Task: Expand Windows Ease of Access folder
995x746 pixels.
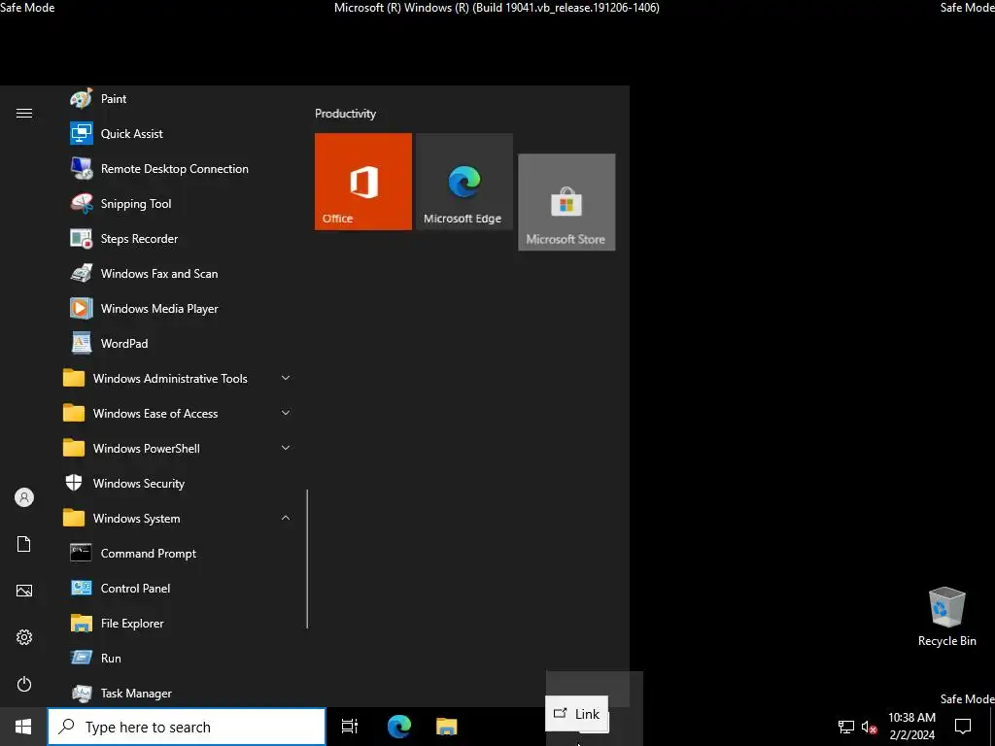Action: (x=178, y=414)
